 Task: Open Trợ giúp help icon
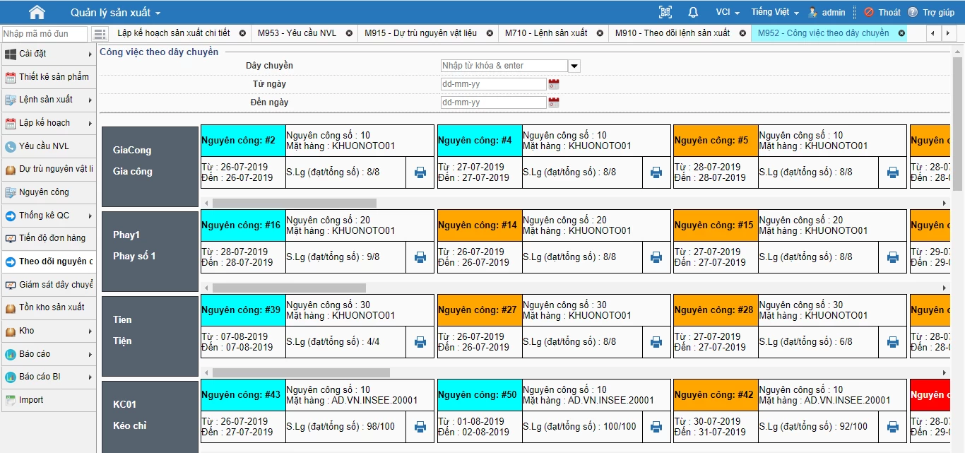(x=913, y=12)
